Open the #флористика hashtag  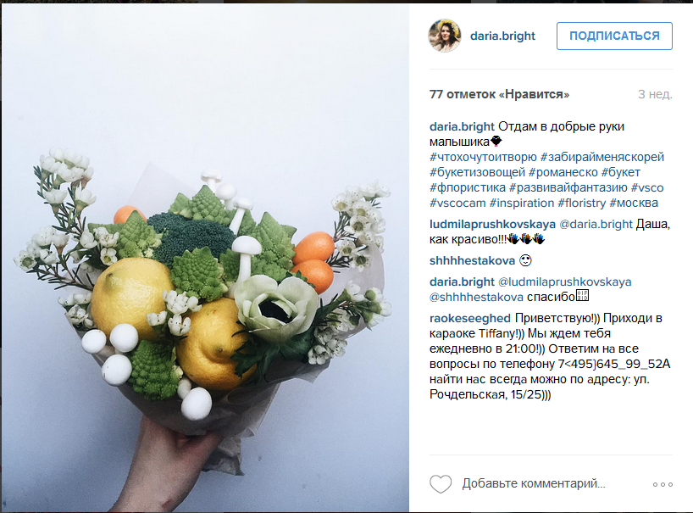point(468,187)
